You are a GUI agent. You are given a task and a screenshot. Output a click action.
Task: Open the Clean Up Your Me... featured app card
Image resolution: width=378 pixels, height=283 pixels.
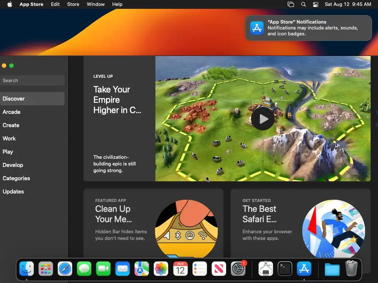(x=153, y=223)
